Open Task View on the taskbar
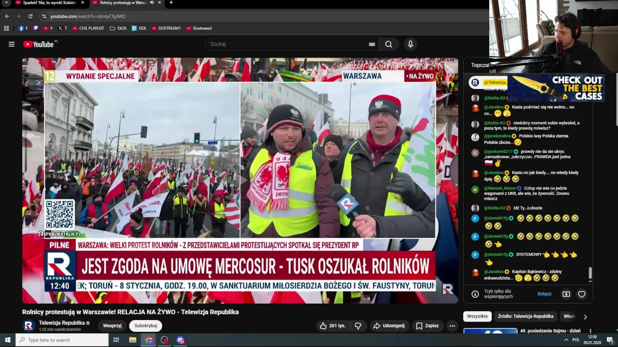 click(116, 340)
